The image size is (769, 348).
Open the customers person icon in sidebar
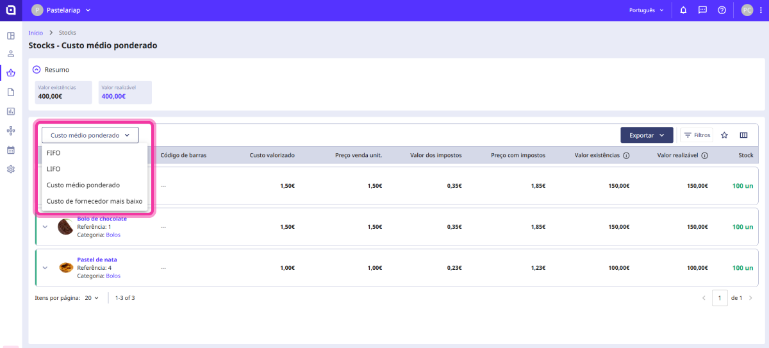[11, 54]
